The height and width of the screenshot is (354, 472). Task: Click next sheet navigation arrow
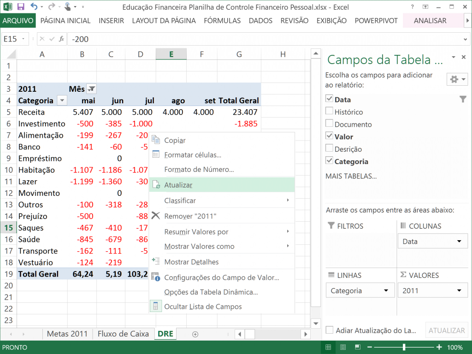(24, 334)
